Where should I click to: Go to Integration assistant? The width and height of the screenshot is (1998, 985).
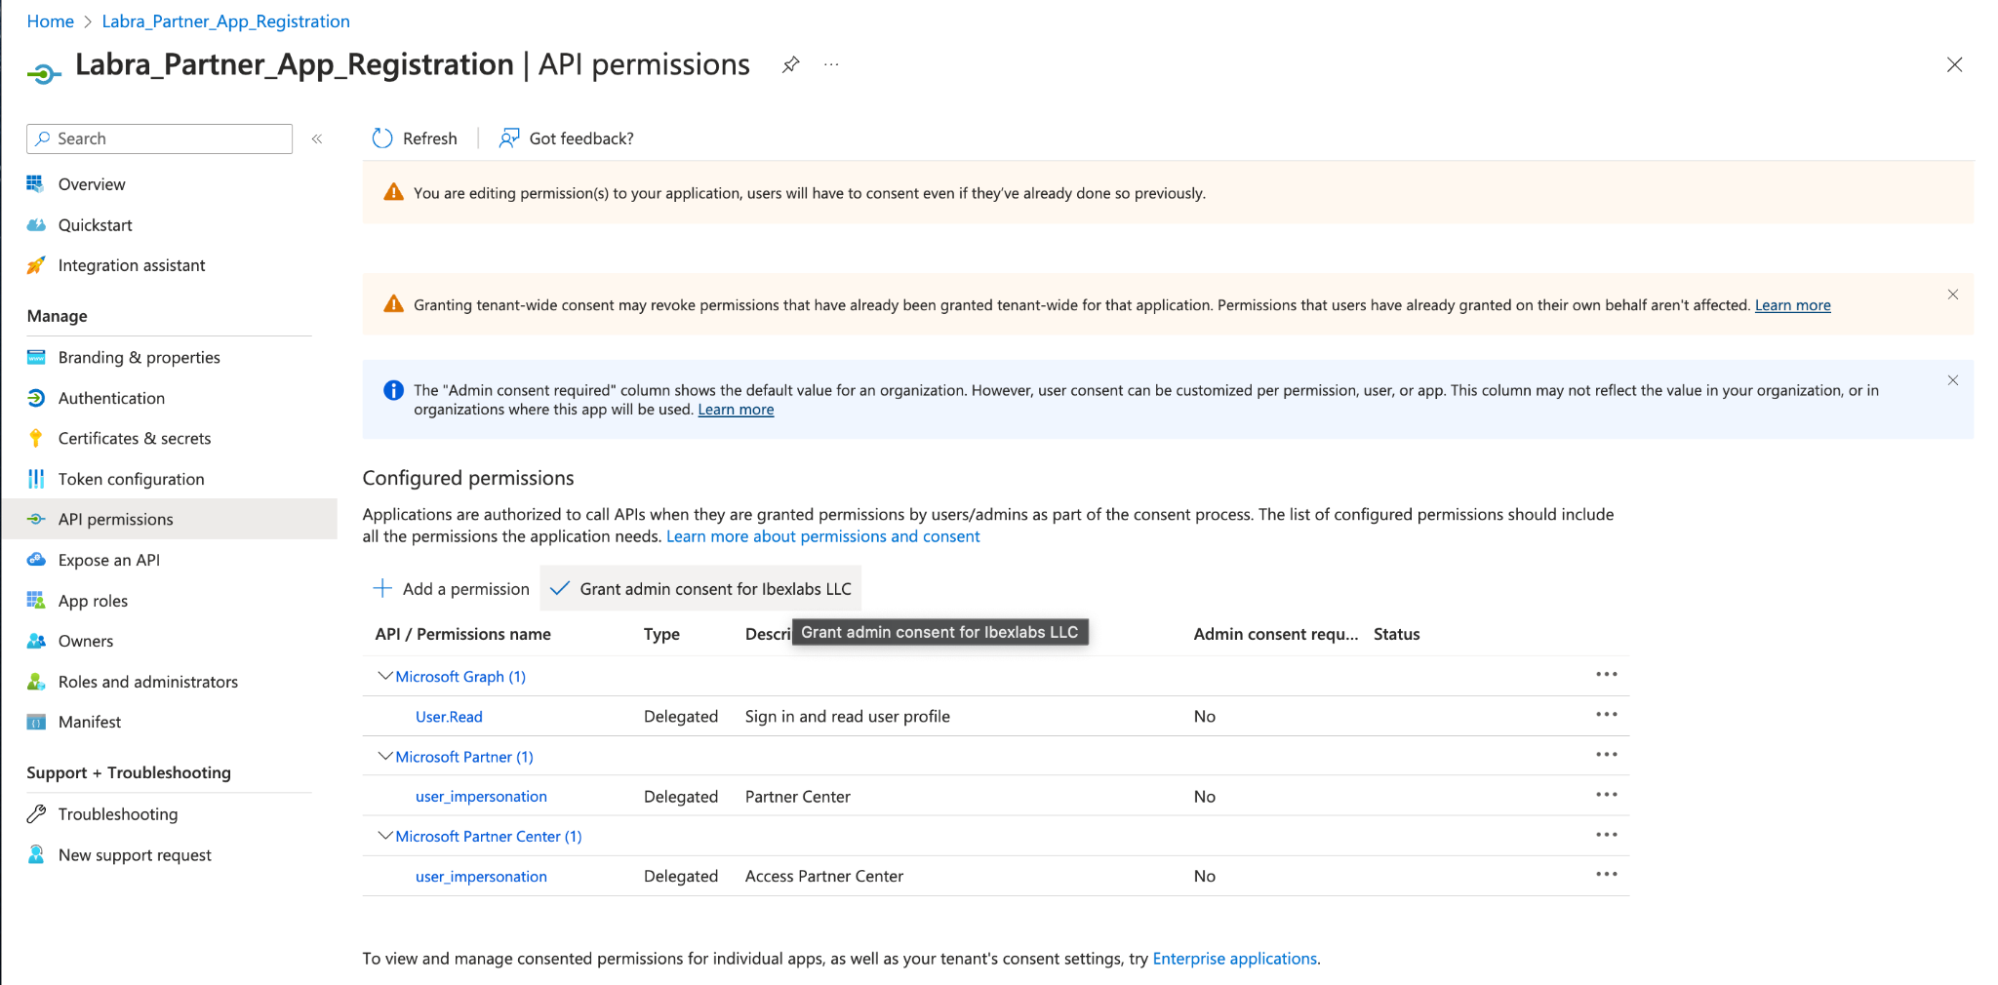(132, 265)
